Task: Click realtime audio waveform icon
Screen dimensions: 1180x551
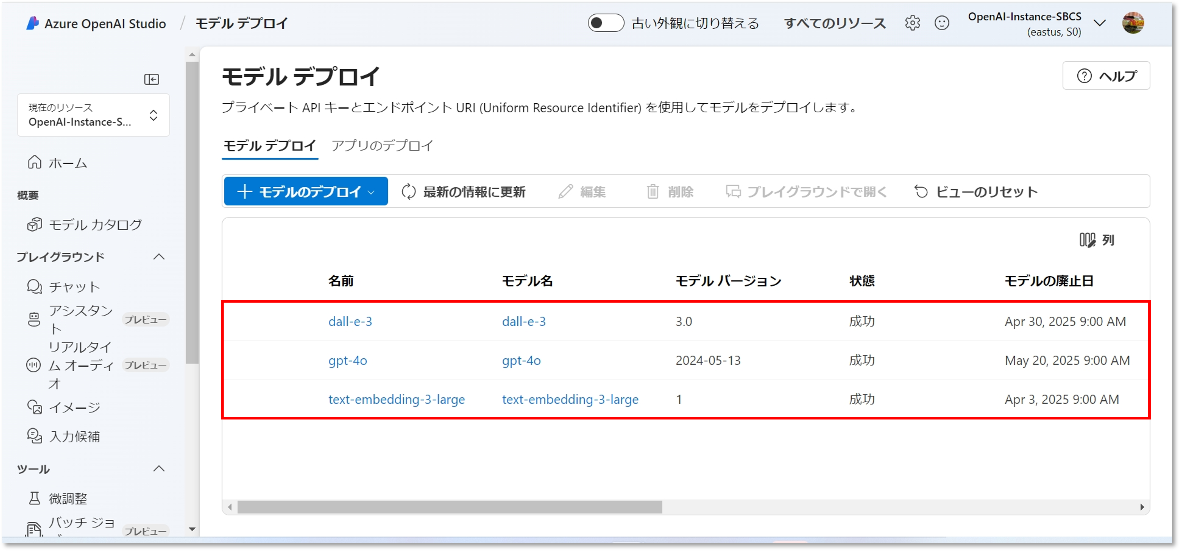Action: [34, 365]
